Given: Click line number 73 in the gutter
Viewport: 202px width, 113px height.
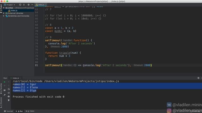Looking at the screenshot, I should [x=37, y=40].
